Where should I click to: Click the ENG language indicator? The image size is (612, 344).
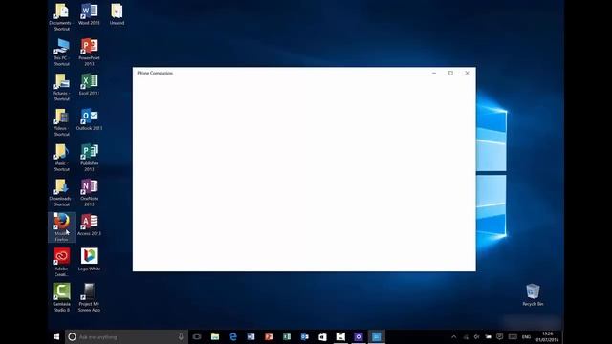[526, 337]
